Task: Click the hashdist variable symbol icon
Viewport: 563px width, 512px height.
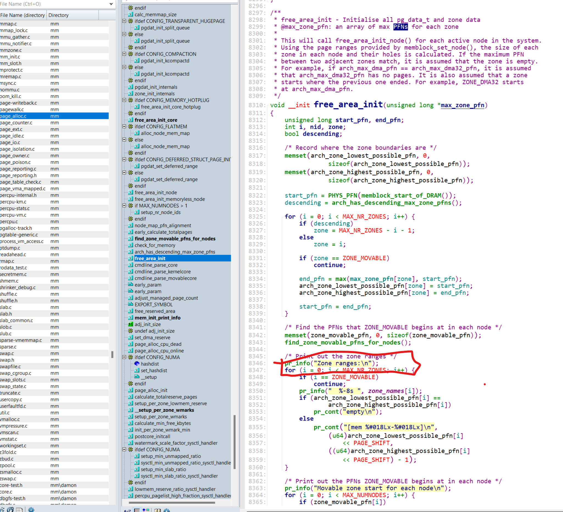Action: click(137, 364)
